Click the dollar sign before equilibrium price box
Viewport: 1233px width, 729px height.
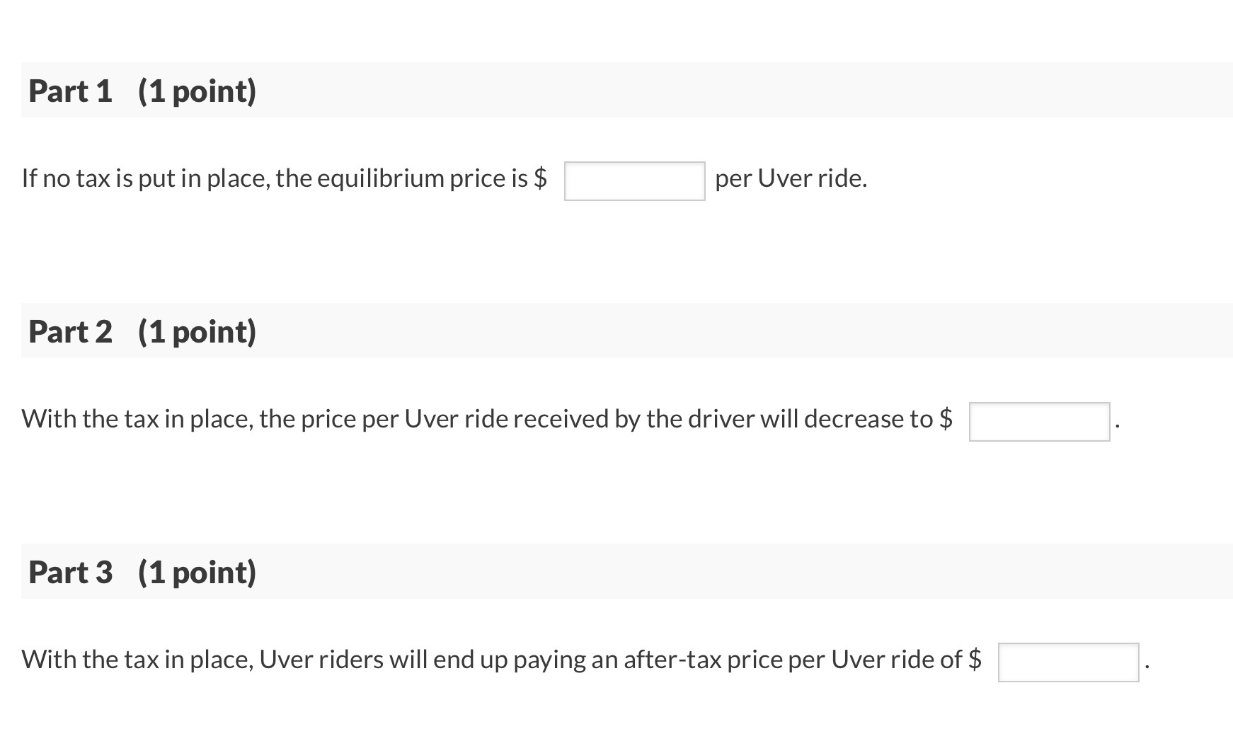(x=540, y=178)
